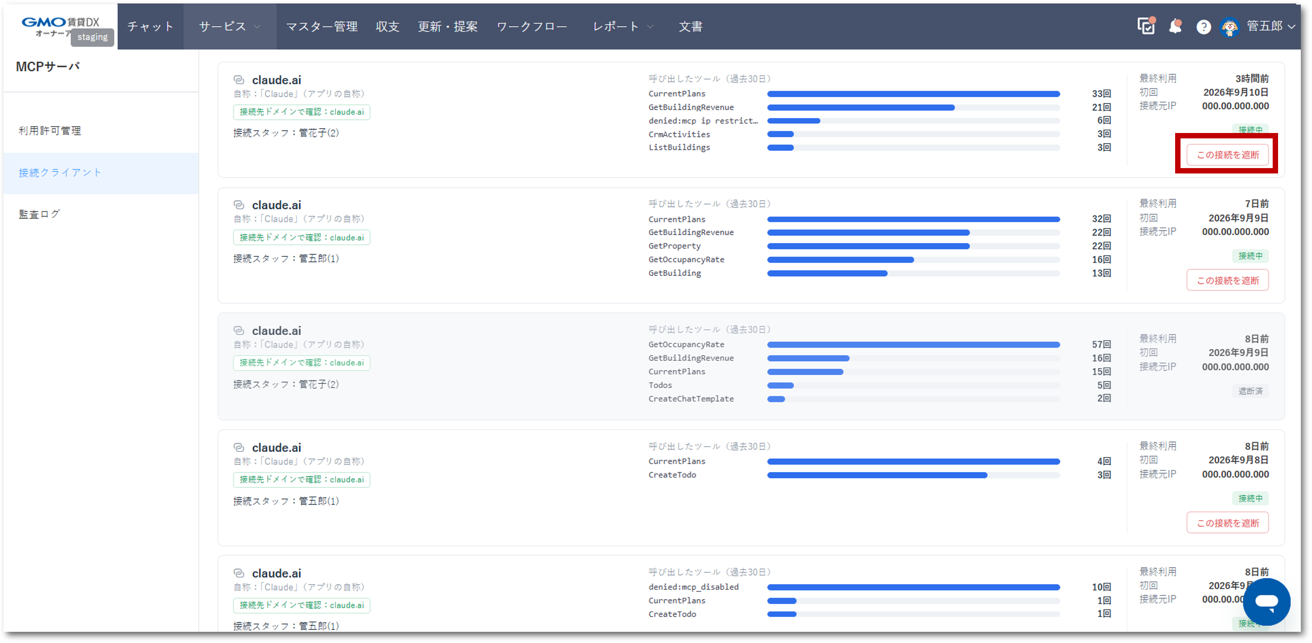The width and height of the screenshot is (1312, 643).
Task: Open the ワークフロー menu item
Action: click(532, 27)
